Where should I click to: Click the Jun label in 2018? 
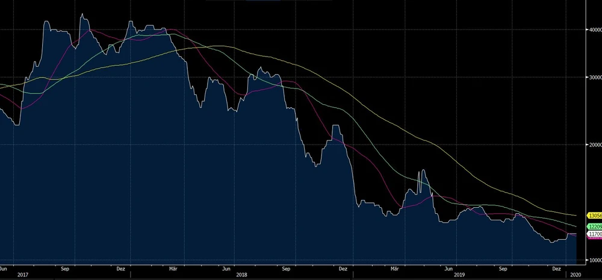pyautogui.click(x=227, y=269)
